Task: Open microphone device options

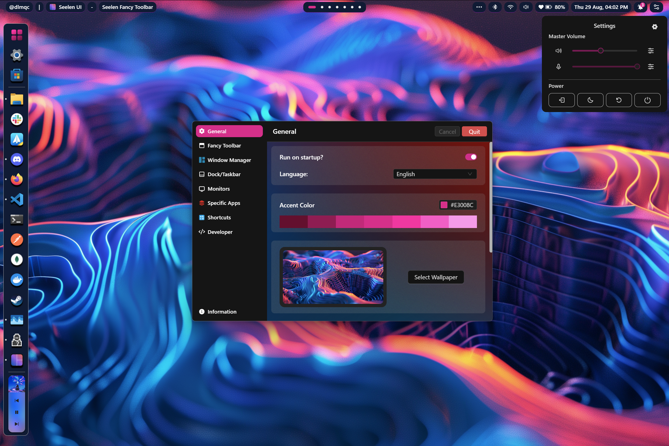Action: pos(651,67)
